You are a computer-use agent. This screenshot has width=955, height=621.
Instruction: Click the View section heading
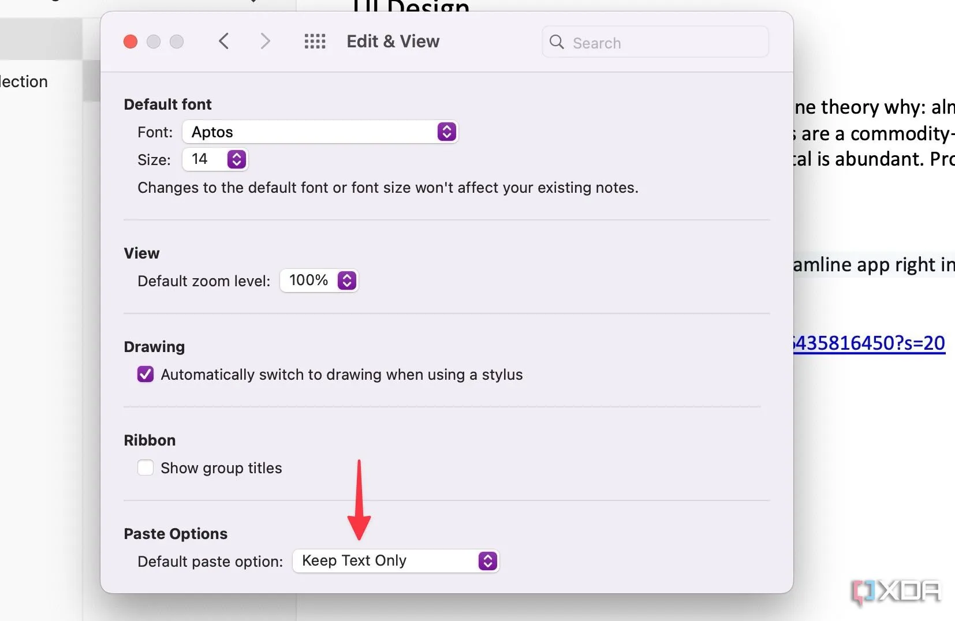click(x=141, y=253)
